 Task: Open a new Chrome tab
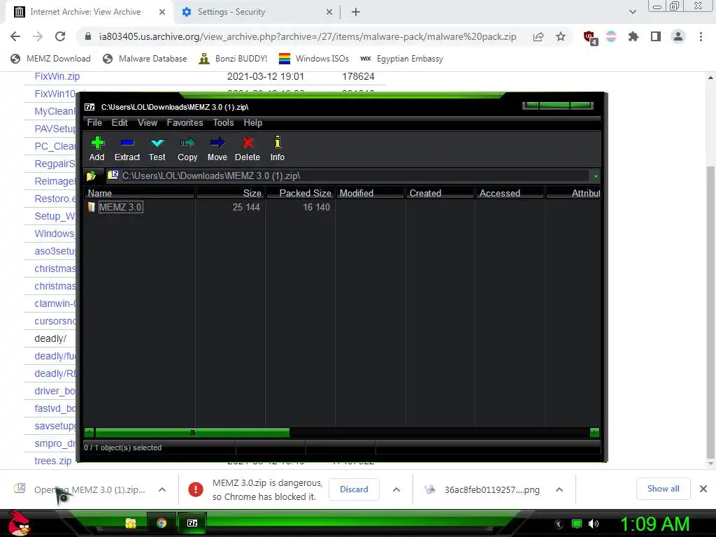(x=356, y=12)
